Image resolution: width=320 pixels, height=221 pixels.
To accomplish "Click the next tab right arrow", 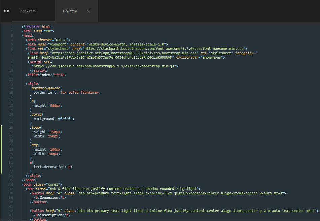I will [x=9, y=11].
